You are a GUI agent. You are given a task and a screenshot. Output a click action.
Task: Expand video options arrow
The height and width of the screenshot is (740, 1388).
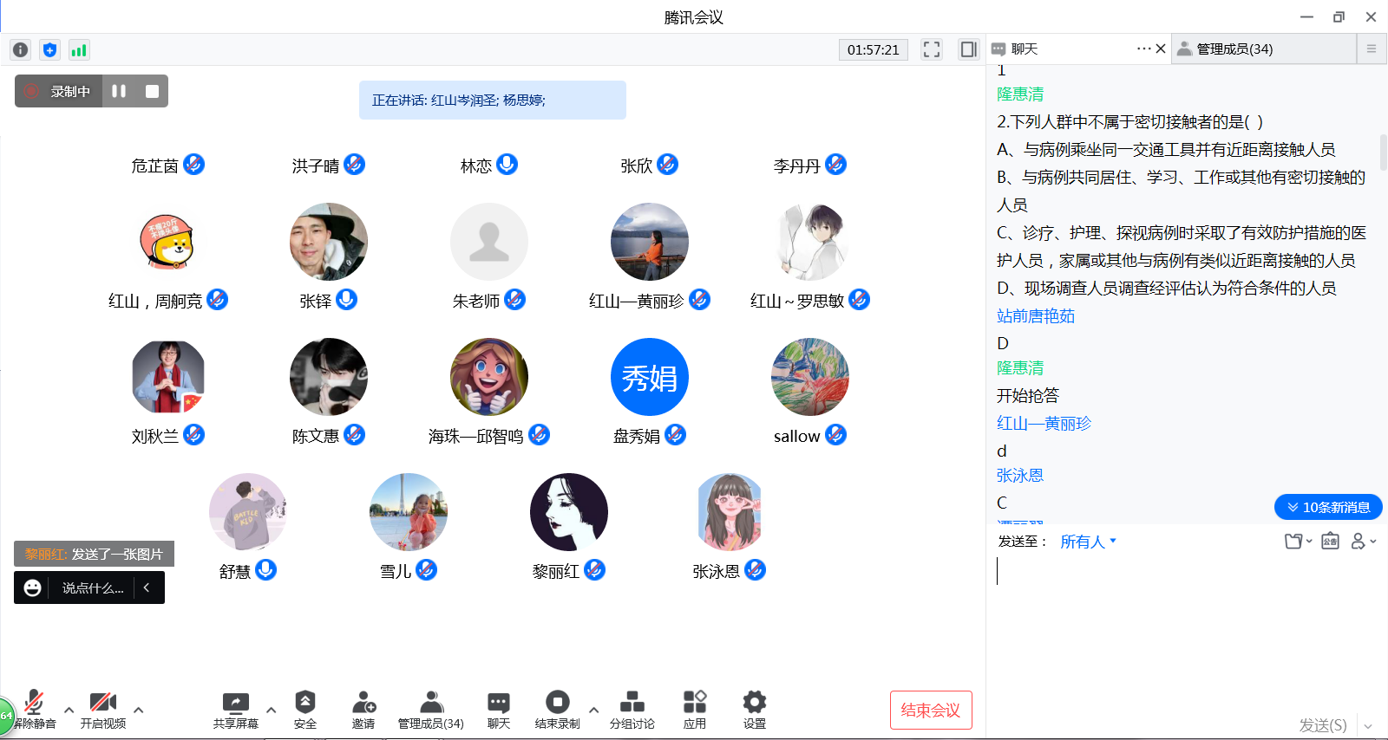click(x=138, y=710)
